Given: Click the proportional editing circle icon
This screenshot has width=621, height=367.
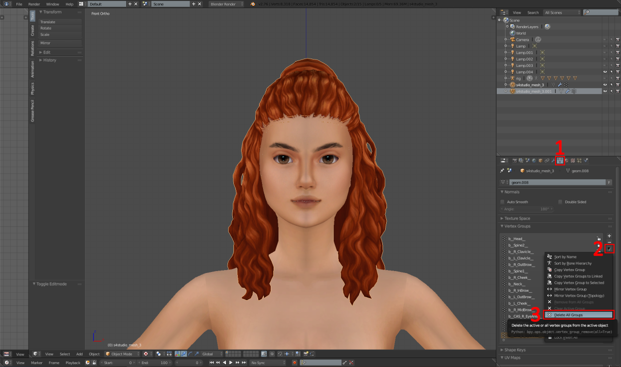Looking at the screenshot, I should coord(272,354).
